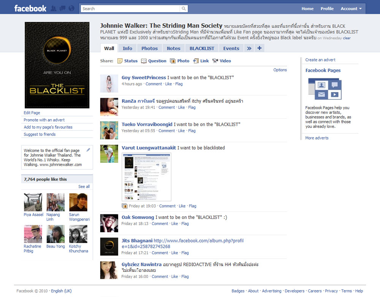Open Help footer link

click(x=359, y=291)
